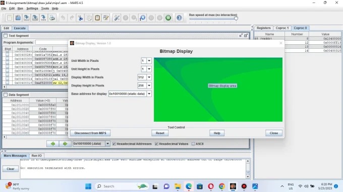Toggle the Hexadecimal Addresses checkbox
The width and height of the screenshot is (343, 192).
(114, 144)
